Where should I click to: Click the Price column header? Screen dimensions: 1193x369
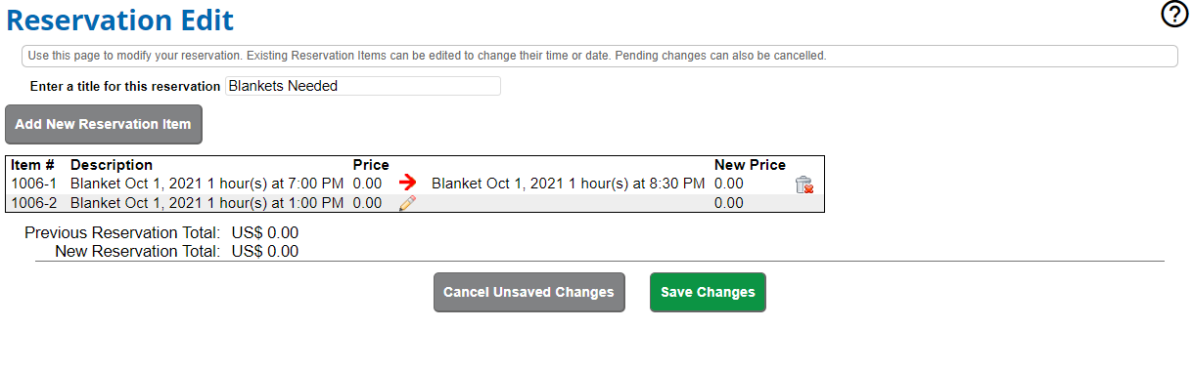tap(371, 165)
